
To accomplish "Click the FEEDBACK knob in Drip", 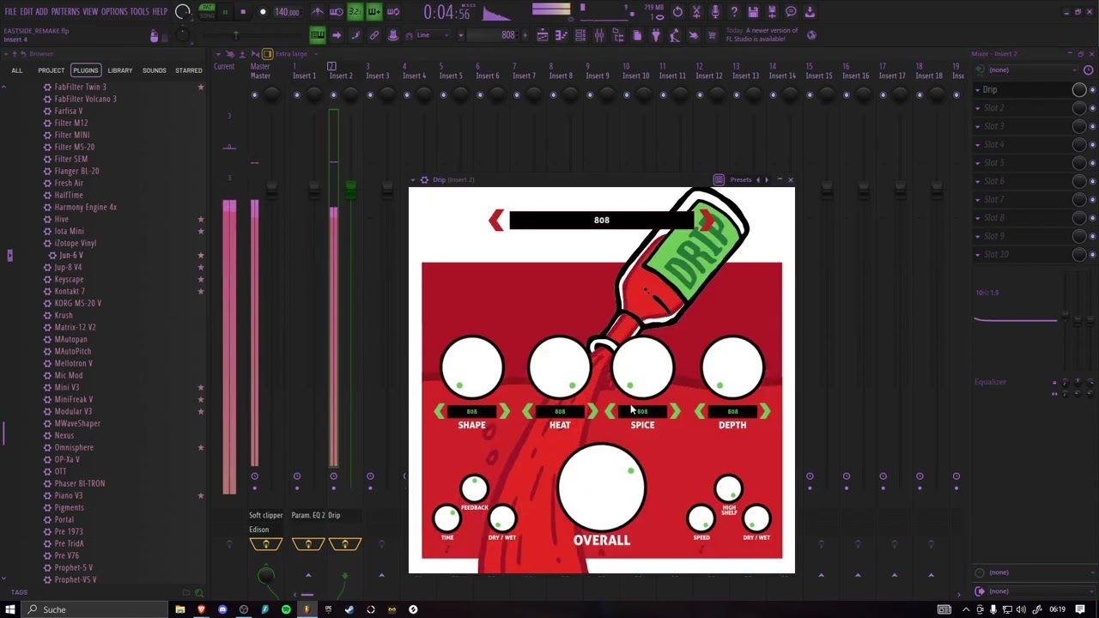I will [474, 489].
